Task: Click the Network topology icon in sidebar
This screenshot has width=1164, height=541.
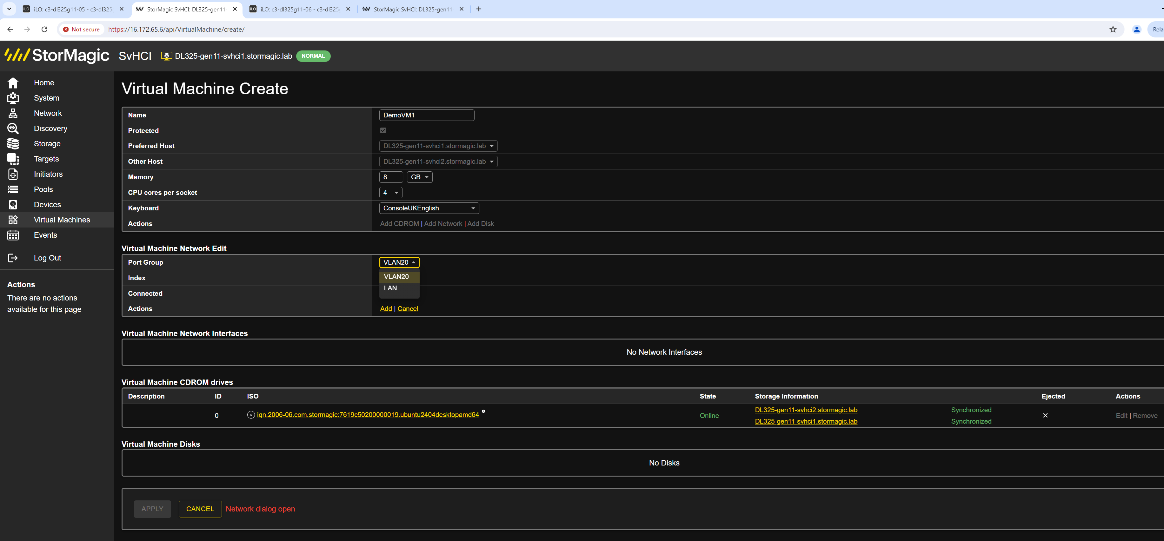Action: pos(13,113)
